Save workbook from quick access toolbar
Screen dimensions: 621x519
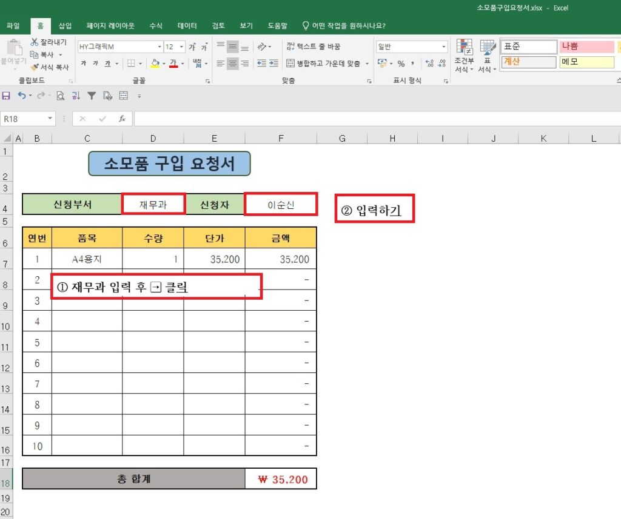click(x=6, y=95)
